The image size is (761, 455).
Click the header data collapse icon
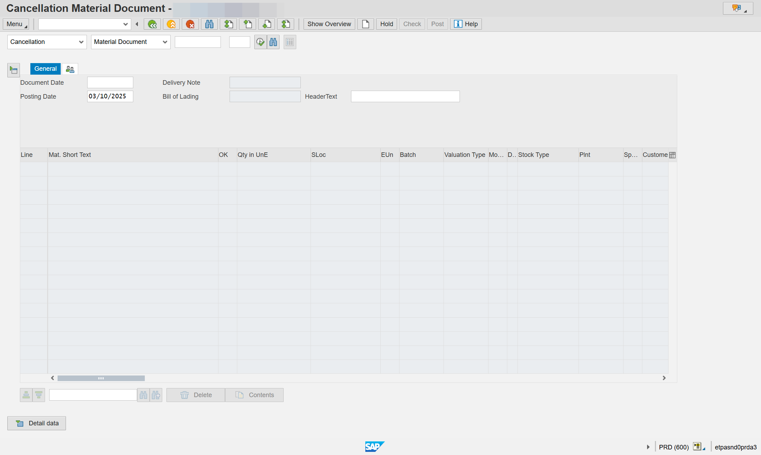tap(14, 70)
